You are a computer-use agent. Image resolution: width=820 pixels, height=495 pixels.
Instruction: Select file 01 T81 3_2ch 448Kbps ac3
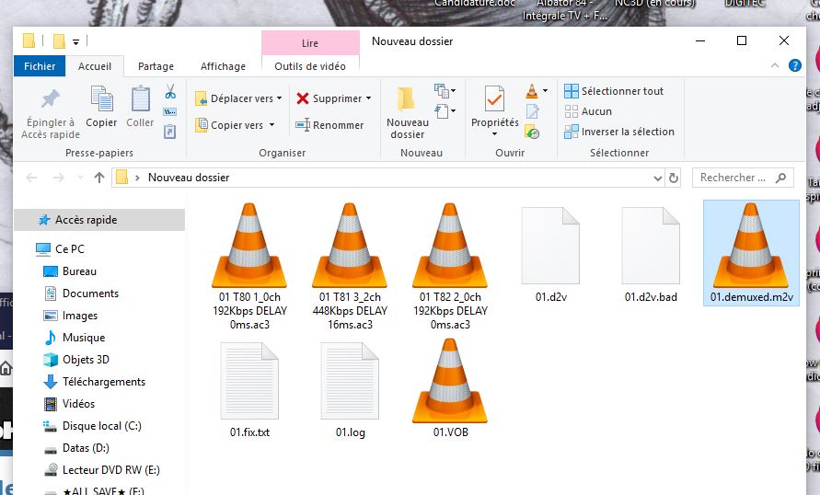350,267
